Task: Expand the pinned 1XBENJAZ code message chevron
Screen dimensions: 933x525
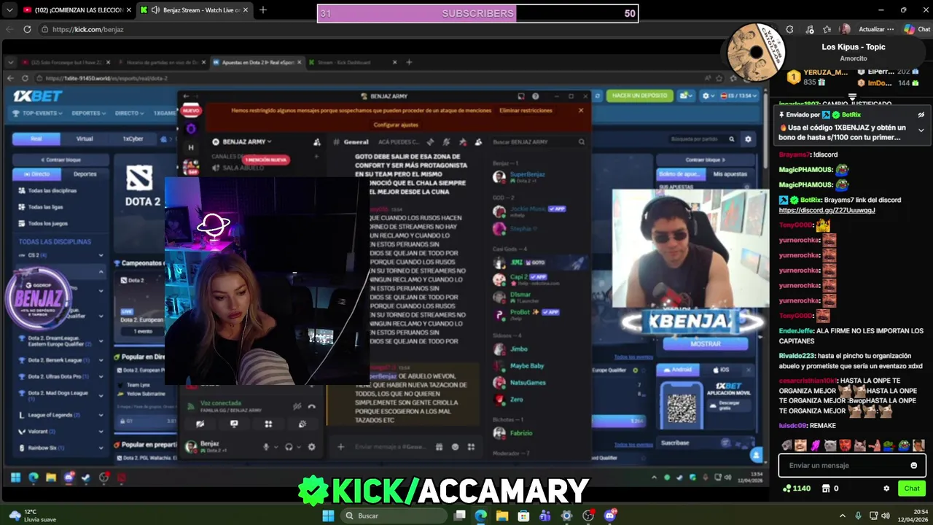Action: 921,131
